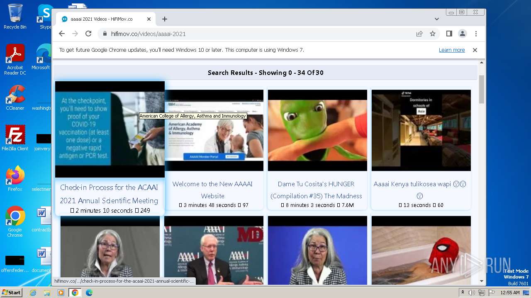Open FileZilla Client desktop icon

[15, 138]
